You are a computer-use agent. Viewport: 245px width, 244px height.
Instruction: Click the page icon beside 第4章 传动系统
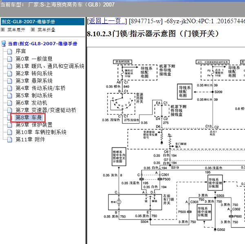[x=10, y=88]
